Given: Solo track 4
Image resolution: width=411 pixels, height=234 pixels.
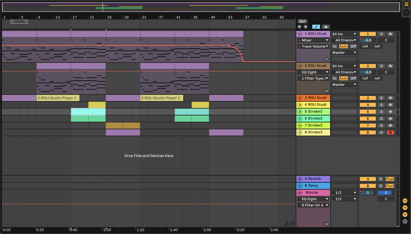Looking at the screenshot, I should 381,105.
